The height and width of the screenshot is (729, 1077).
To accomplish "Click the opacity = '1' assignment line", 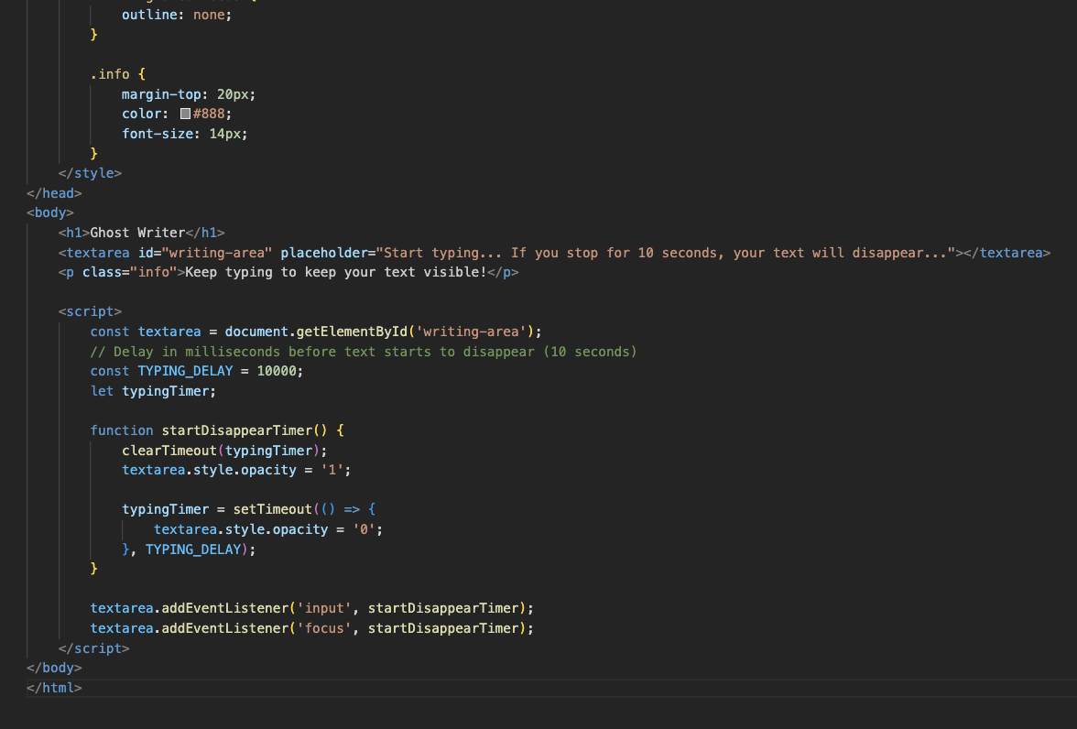I will click(x=236, y=470).
